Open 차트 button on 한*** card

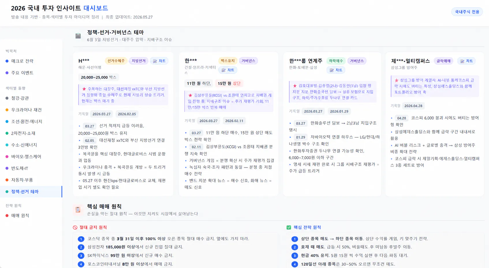[x=228, y=70]
